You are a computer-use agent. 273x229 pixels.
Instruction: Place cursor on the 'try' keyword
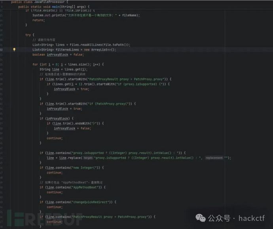click(x=28, y=35)
